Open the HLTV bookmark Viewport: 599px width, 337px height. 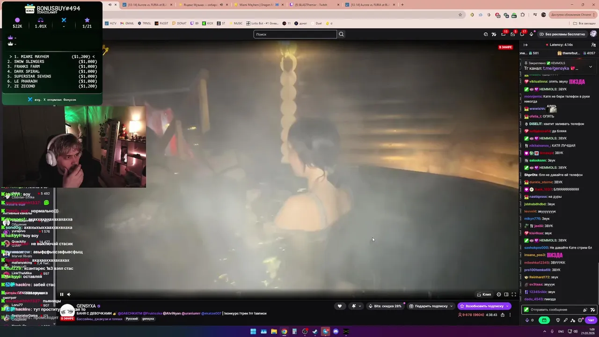110,23
